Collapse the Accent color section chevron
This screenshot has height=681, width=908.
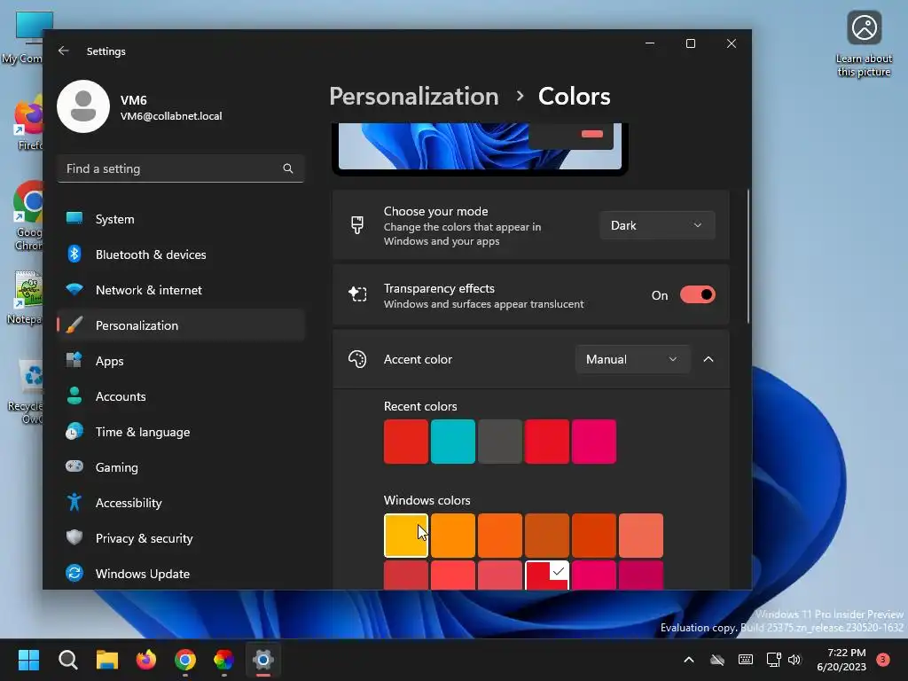708,359
